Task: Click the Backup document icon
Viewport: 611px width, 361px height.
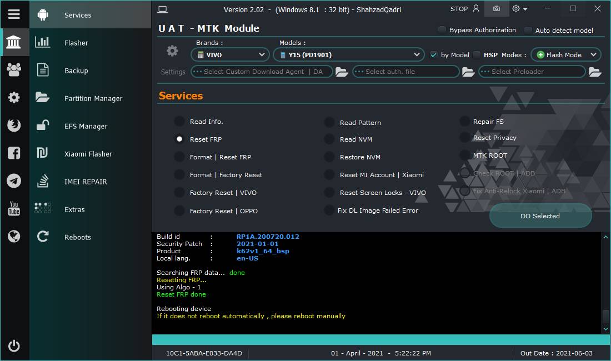Action: [42, 70]
